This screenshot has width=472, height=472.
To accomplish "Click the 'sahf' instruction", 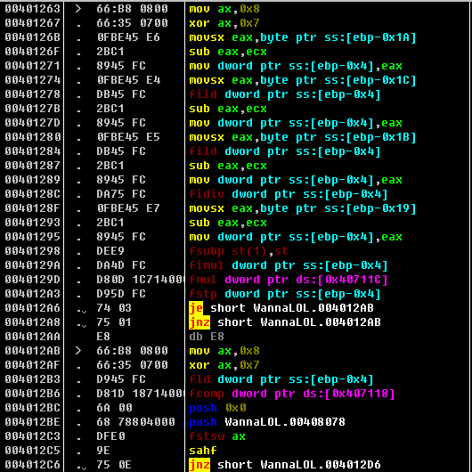I will tap(203, 451).
